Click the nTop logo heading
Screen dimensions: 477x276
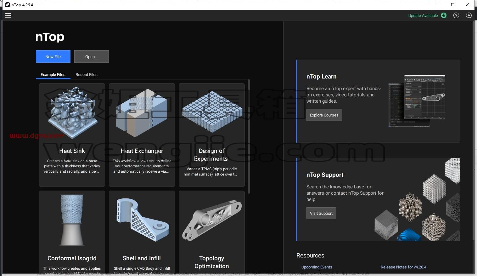[50, 37]
